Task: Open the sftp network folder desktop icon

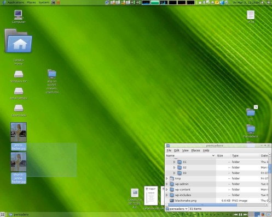Action: [x=52, y=74]
